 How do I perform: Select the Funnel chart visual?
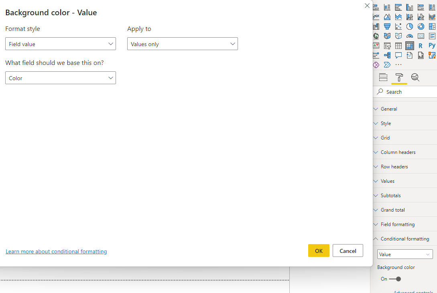tap(387, 26)
